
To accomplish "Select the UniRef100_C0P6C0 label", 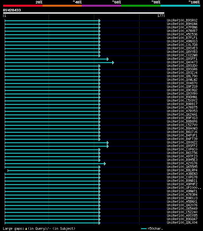I will point(182,149).
